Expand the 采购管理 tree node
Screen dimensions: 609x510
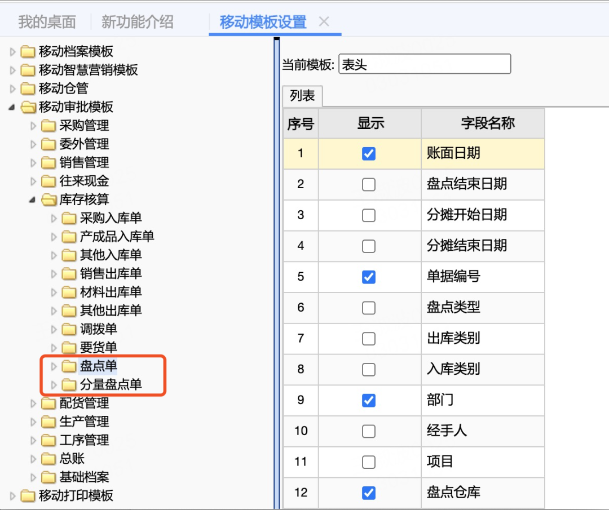[33, 126]
